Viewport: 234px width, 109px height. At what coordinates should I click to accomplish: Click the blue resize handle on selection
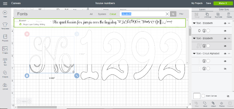pos(77,76)
